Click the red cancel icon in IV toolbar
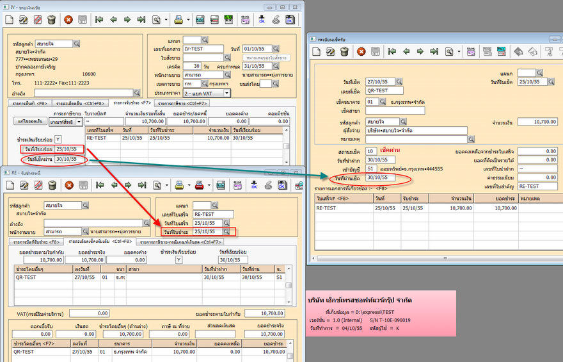 [68, 20]
